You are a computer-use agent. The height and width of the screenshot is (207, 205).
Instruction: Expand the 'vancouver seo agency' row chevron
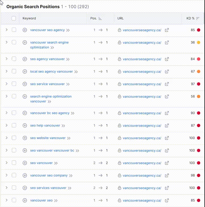pyautogui.click(x=7, y=30)
